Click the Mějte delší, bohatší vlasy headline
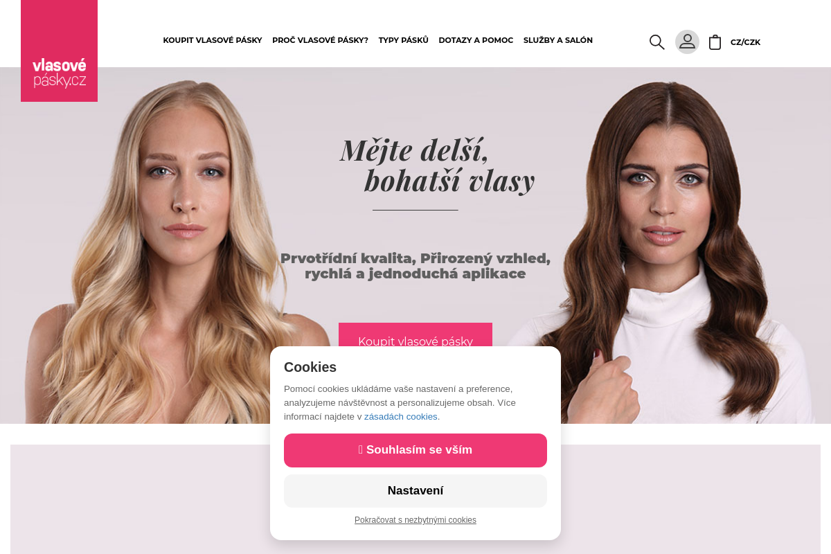 point(438,165)
